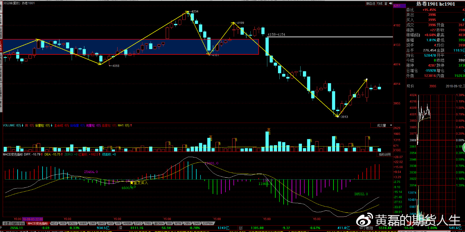The image size is (465, 232).
Task: Switch to the TRIX indicator tab
Action: click(148, 223)
